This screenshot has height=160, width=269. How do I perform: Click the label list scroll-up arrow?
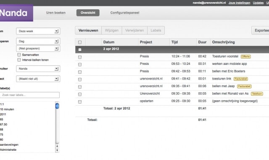pyautogui.click(x=57, y=146)
